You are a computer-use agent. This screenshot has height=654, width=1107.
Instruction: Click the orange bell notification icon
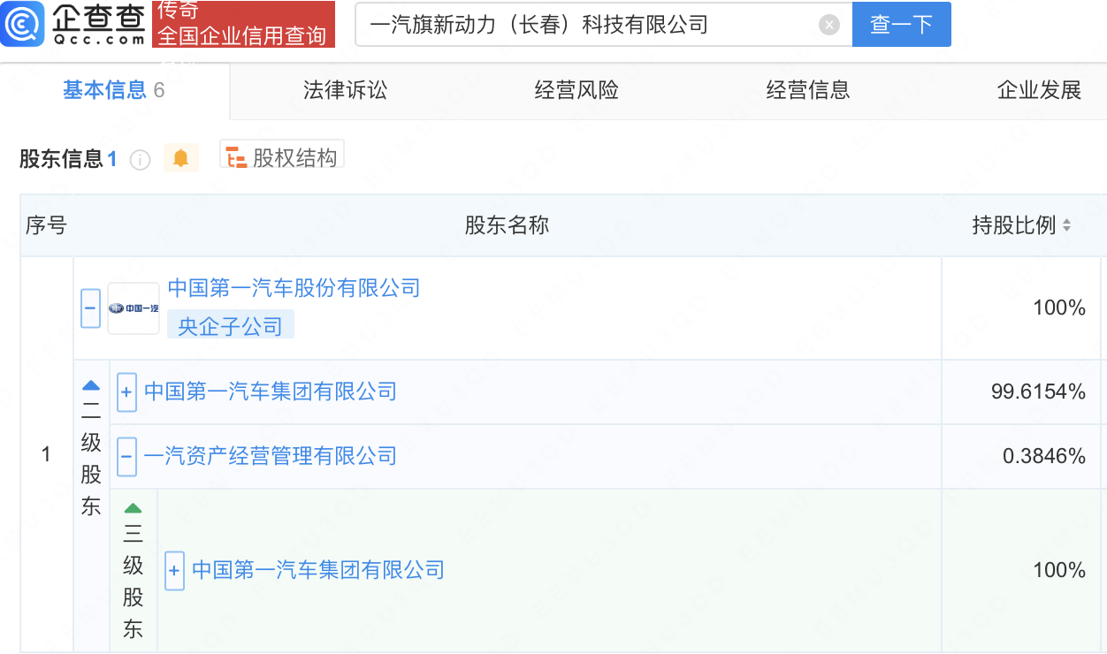[x=181, y=158]
